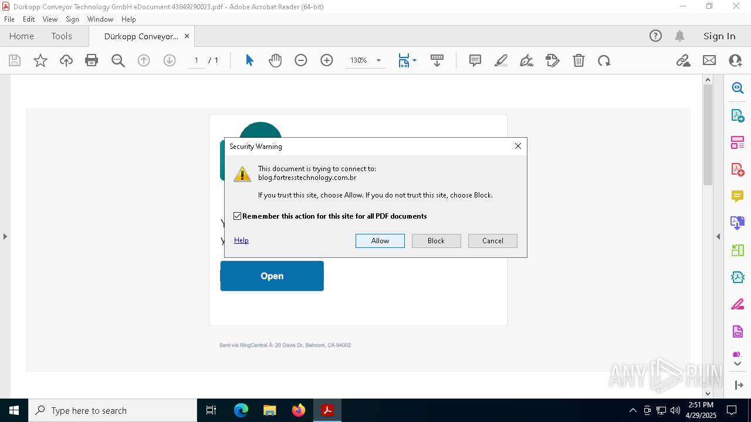Share a link to the file
The image size is (751, 422).
(x=684, y=60)
